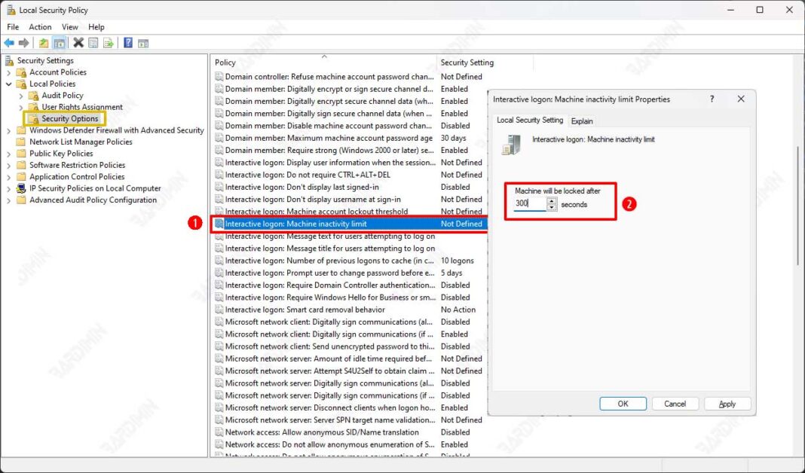Click the Cancel button
Screen dimensions: 805x473
(x=675, y=403)
